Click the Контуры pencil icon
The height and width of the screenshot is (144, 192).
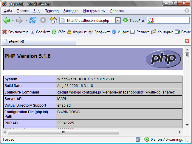(154, 32)
